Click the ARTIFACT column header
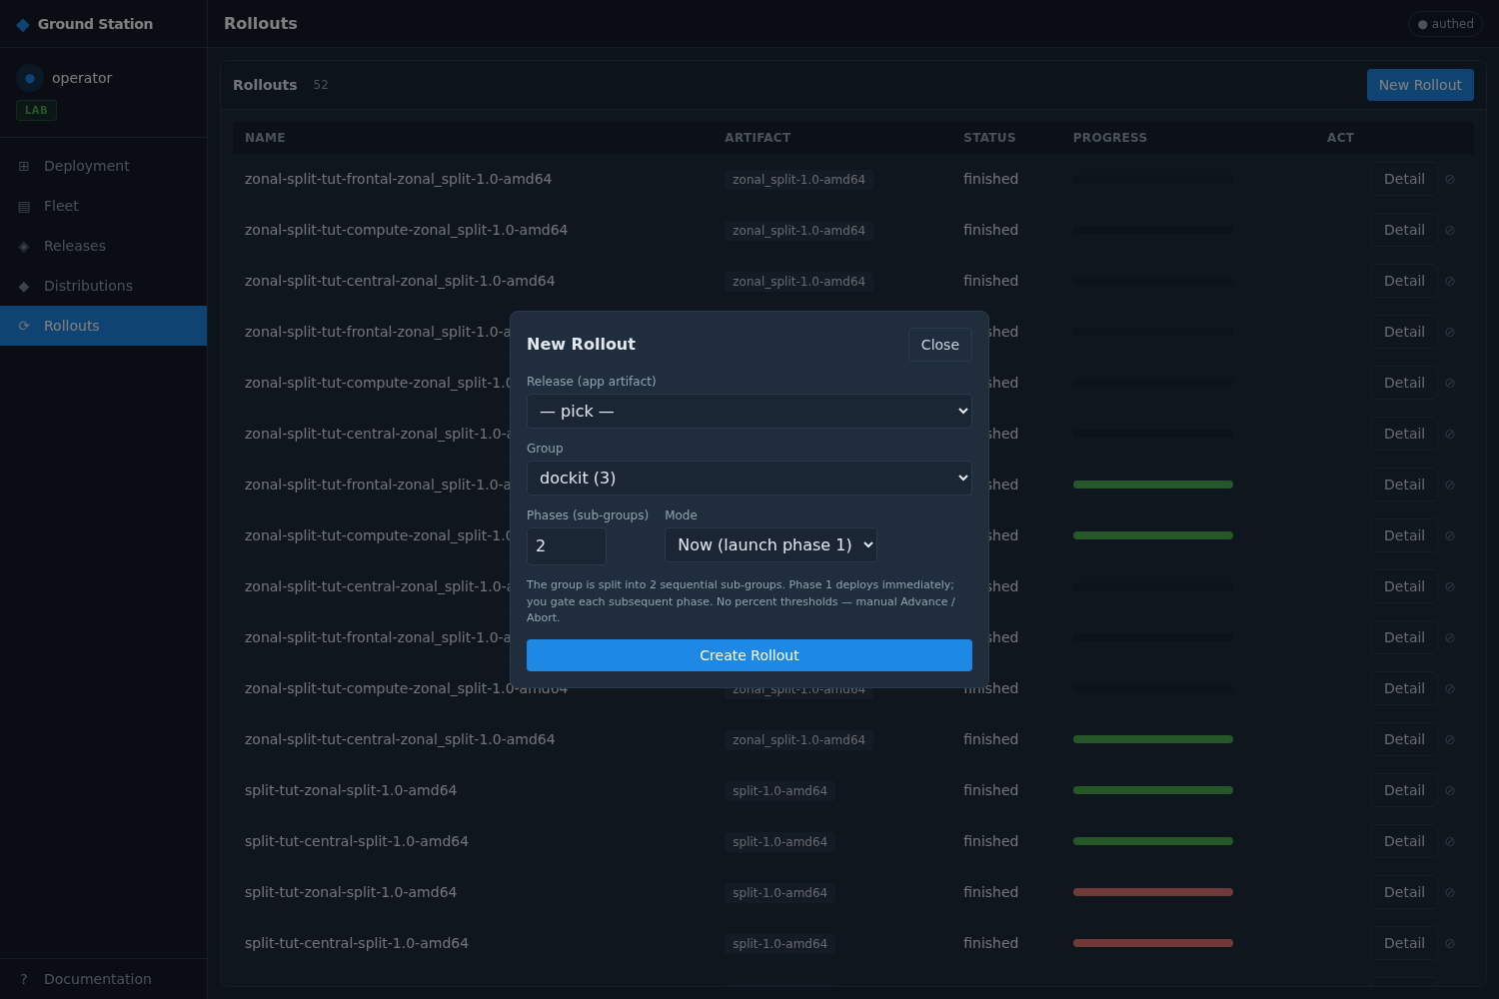Image resolution: width=1499 pixels, height=999 pixels. [x=757, y=138]
